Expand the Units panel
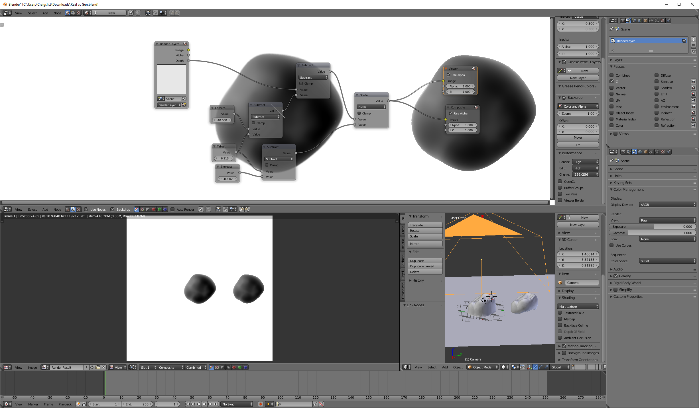This screenshot has width=699, height=408. (617, 176)
